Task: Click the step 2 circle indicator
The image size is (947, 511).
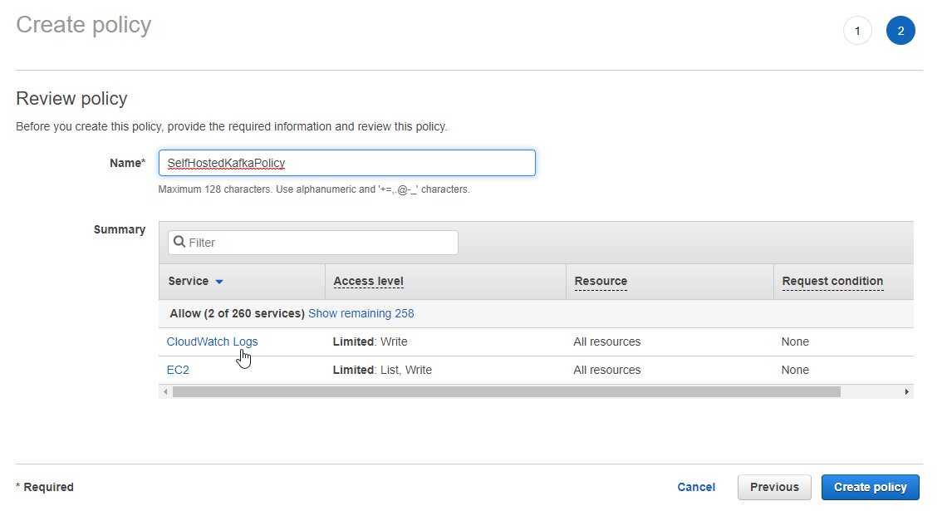Action: pyautogui.click(x=900, y=31)
